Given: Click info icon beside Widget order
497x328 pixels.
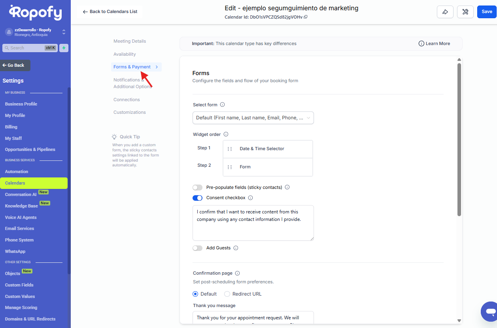Looking at the screenshot, I should click(x=226, y=134).
